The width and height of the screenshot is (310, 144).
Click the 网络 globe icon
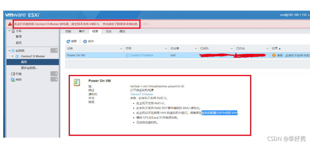click(x=13, y=80)
